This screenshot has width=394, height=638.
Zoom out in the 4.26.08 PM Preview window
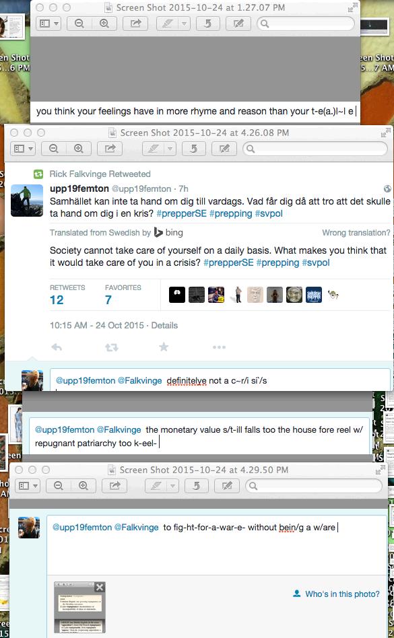click(54, 149)
